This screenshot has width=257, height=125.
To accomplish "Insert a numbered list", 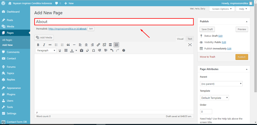I will [62, 45].
